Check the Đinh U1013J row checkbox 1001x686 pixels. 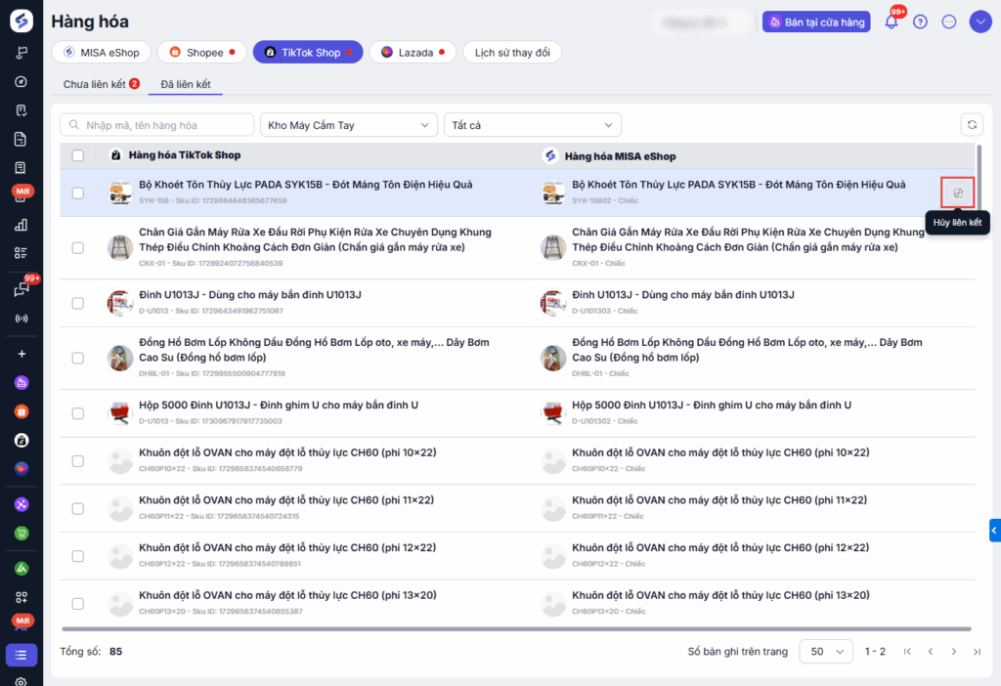[x=78, y=303]
